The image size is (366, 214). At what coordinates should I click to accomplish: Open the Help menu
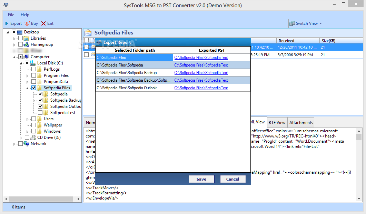[x=25, y=15]
